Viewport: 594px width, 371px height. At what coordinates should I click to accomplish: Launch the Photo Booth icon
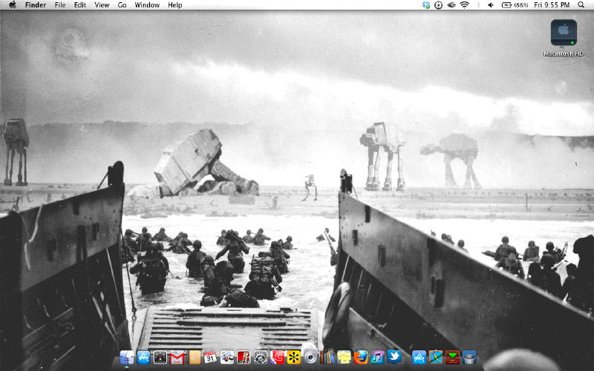244,357
